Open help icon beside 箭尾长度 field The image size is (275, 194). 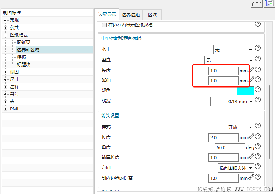pyautogui.click(x=258, y=156)
